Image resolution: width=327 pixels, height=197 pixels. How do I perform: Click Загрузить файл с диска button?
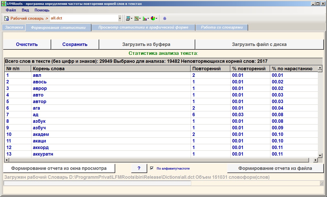(x=259, y=44)
